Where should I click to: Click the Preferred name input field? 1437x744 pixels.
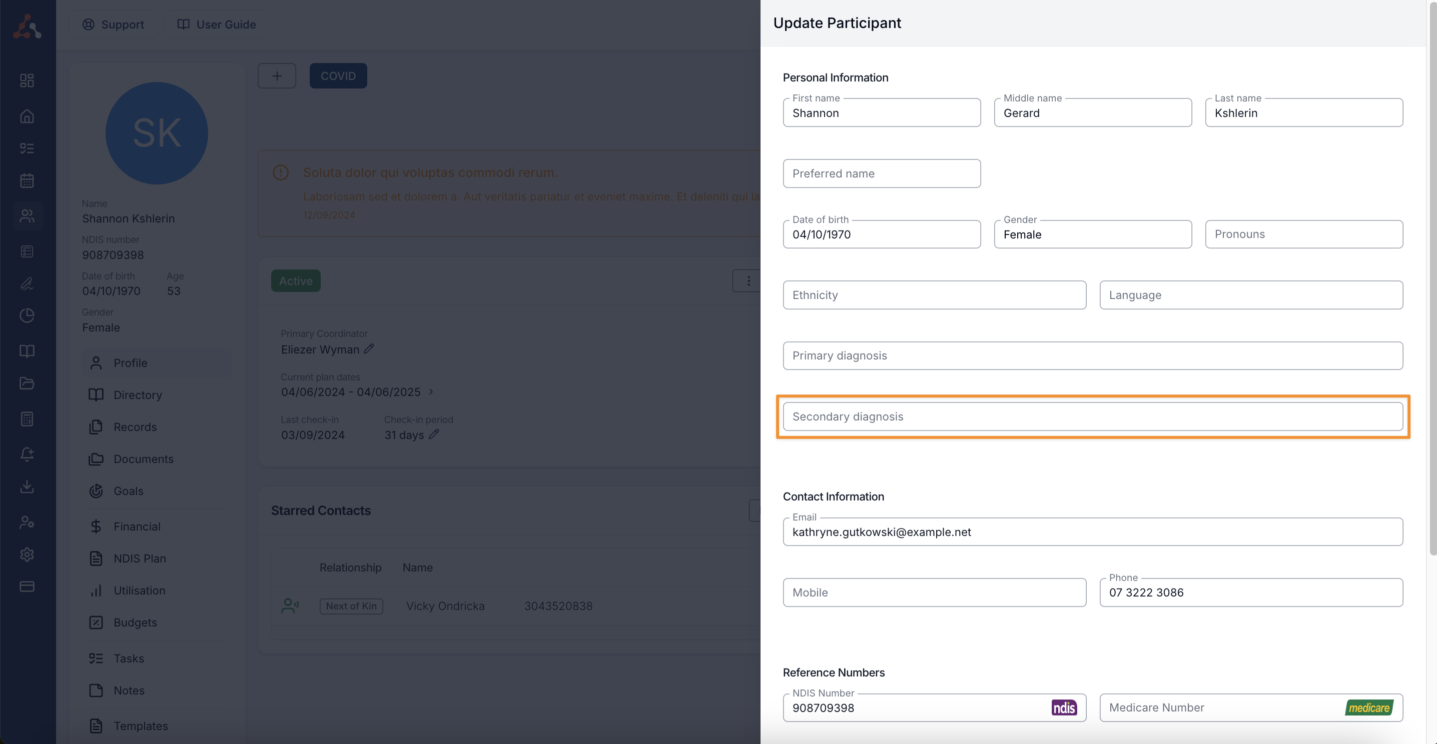coord(882,174)
